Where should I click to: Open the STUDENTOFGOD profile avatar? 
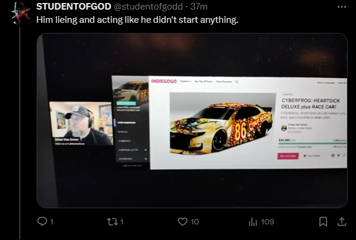(x=20, y=13)
